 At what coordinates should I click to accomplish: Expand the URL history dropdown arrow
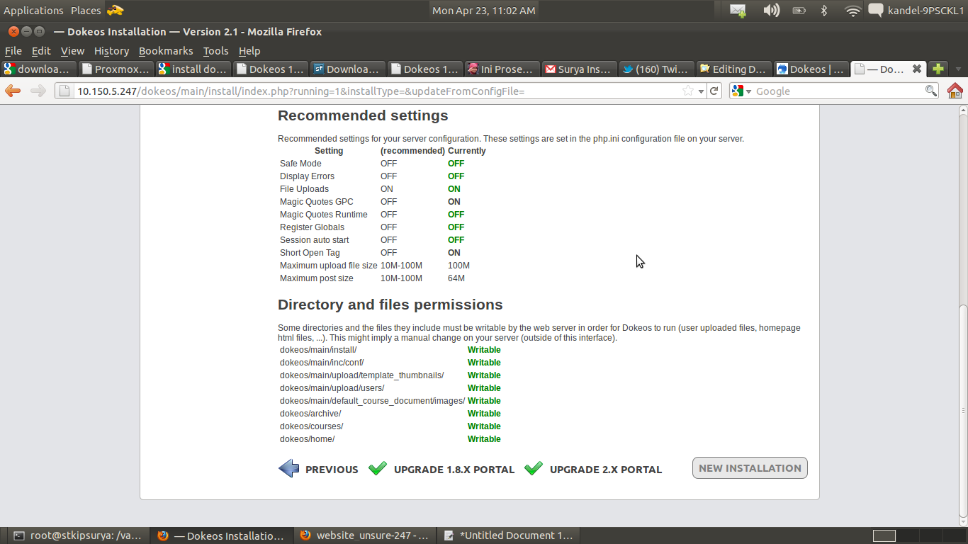click(701, 91)
